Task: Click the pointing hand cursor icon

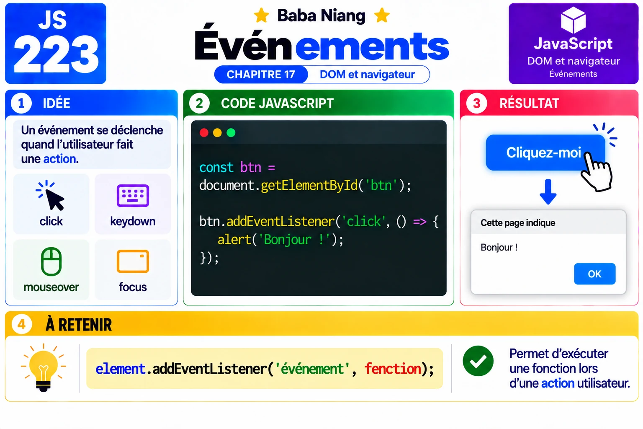Action: [x=597, y=171]
